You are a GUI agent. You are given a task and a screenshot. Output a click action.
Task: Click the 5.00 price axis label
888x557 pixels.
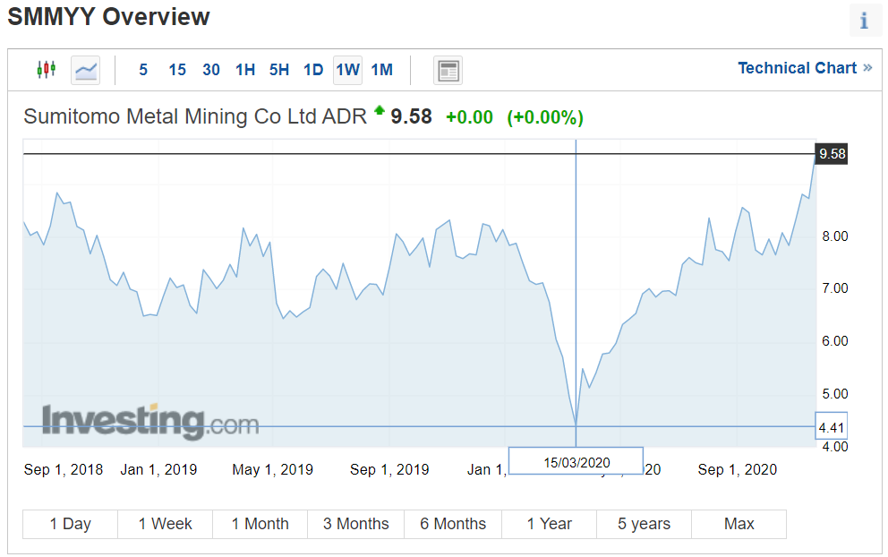tap(835, 394)
